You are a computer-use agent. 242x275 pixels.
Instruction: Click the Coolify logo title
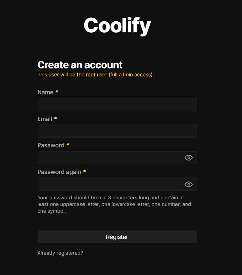[x=117, y=25]
